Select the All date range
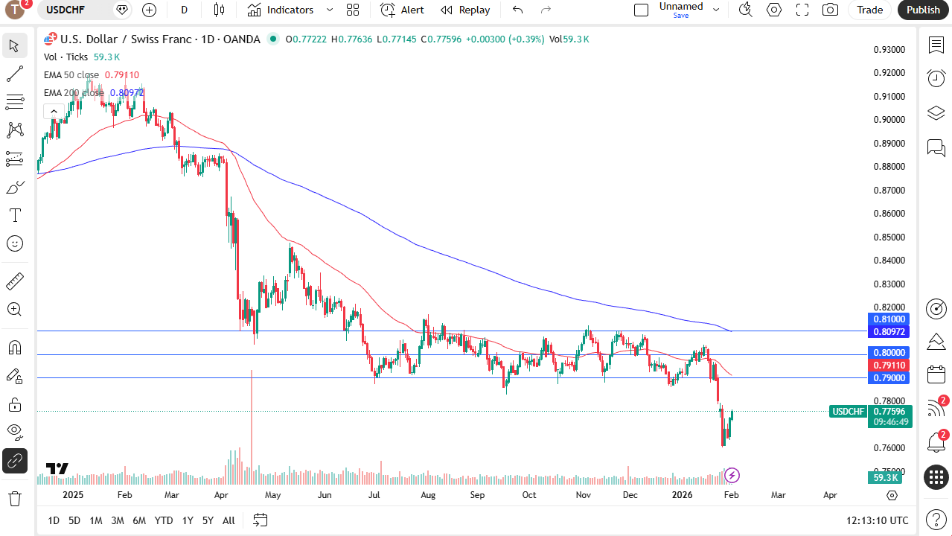952x536 pixels. [x=229, y=520]
